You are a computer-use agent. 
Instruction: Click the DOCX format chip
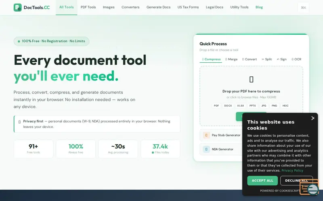point(228,106)
